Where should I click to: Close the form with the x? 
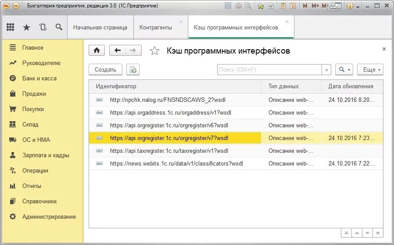tap(384, 49)
